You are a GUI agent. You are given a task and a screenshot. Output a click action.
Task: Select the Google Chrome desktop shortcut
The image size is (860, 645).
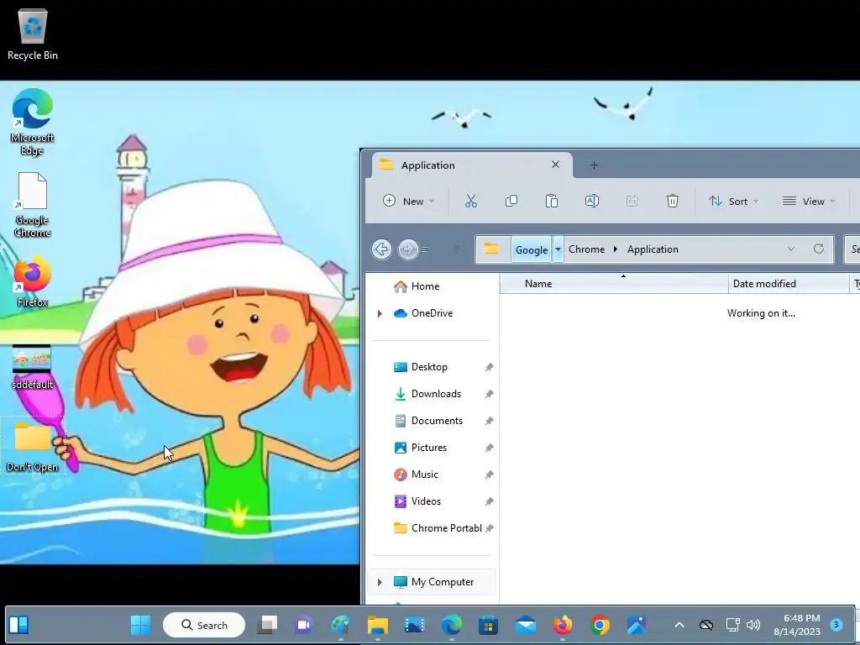(x=33, y=205)
